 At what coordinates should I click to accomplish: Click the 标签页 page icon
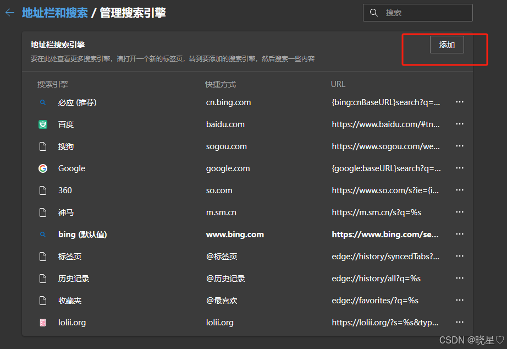point(43,257)
